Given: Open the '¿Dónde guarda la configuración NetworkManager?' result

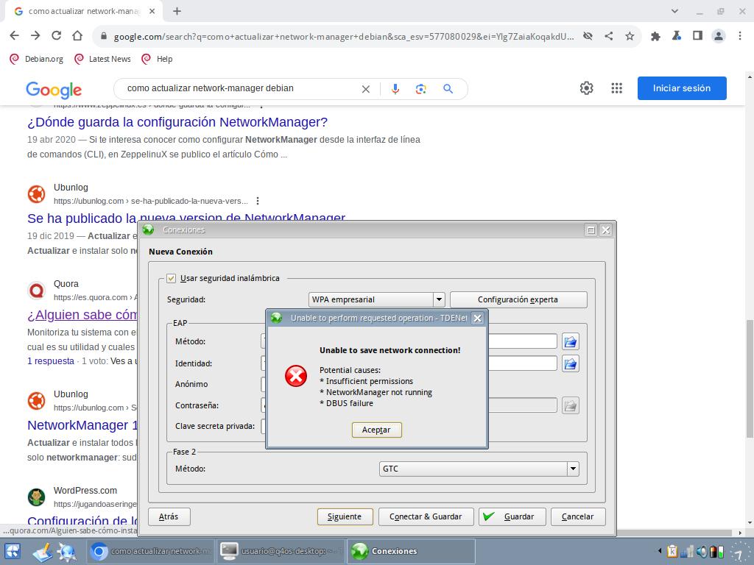Looking at the screenshot, I should [177, 122].
